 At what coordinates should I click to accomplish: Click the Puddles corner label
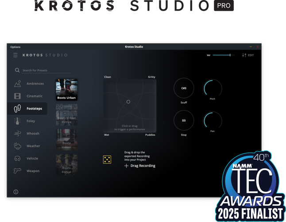point(150,135)
